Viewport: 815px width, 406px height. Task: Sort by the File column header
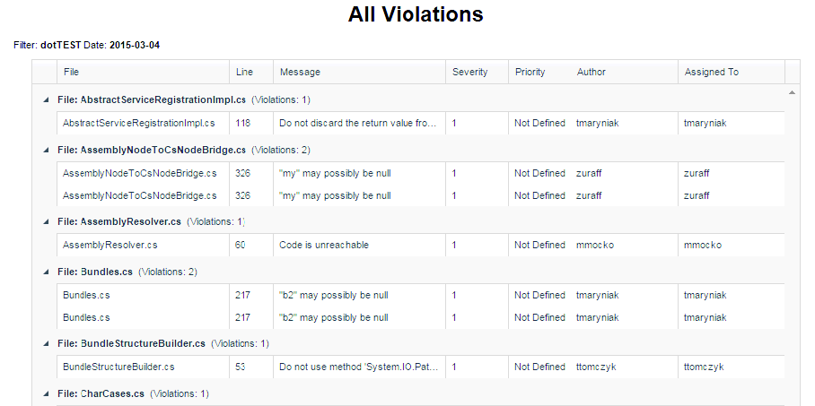point(143,73)
